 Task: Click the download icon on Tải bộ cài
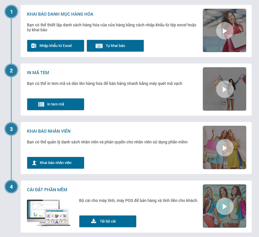pyautogui.click(x=94, y=221)
